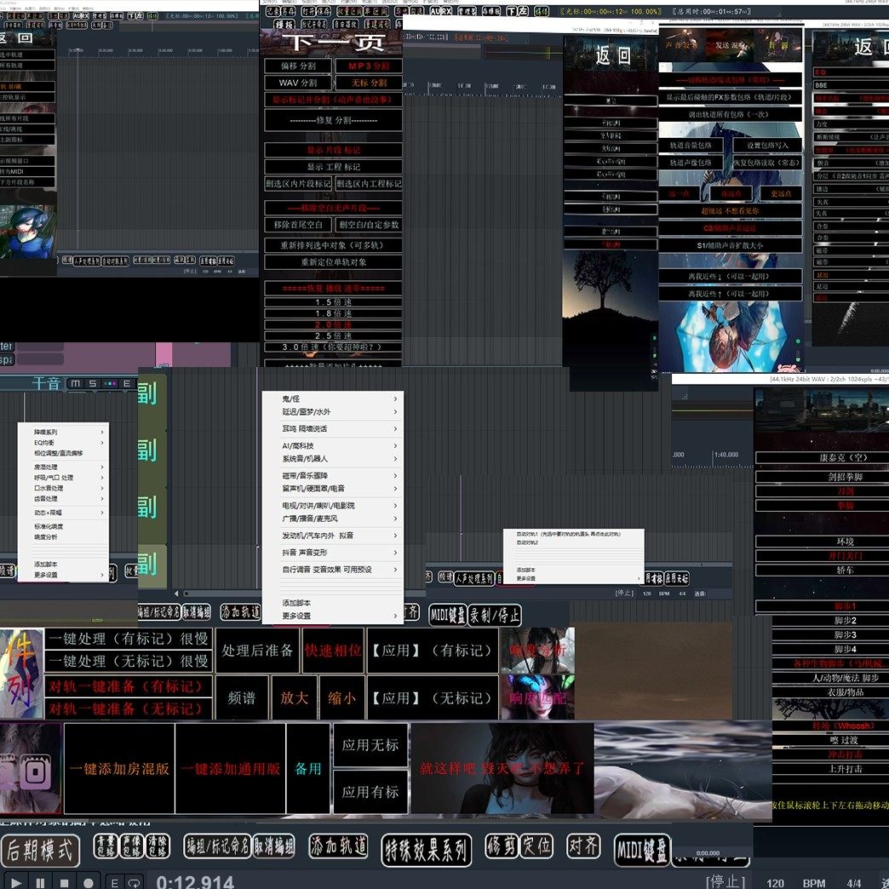This screenshot has height=889, width=889.
Task: Click the 缩小 zoom out button
Action: 341,698
